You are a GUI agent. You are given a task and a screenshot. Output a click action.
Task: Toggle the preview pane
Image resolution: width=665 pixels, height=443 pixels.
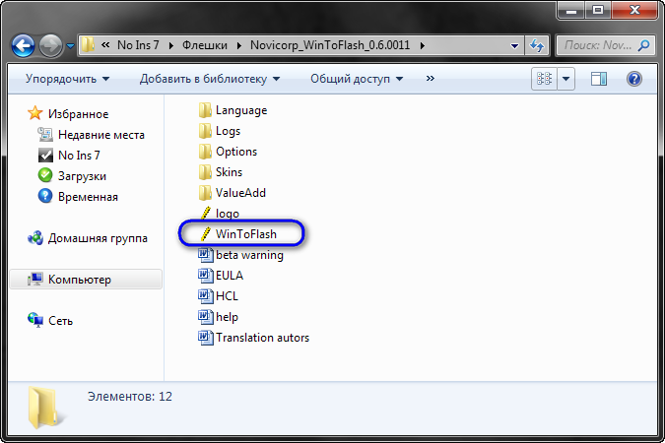tap(598, 79)
